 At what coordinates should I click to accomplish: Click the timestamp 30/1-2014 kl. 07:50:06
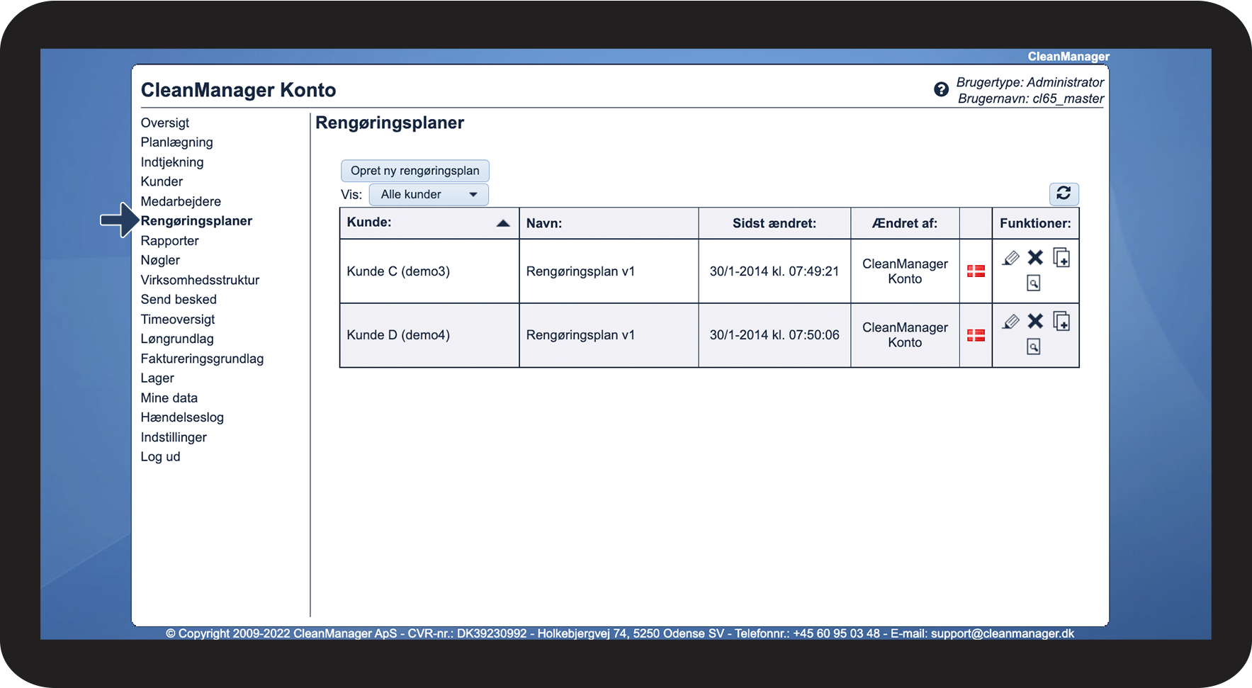click(774, 335)
